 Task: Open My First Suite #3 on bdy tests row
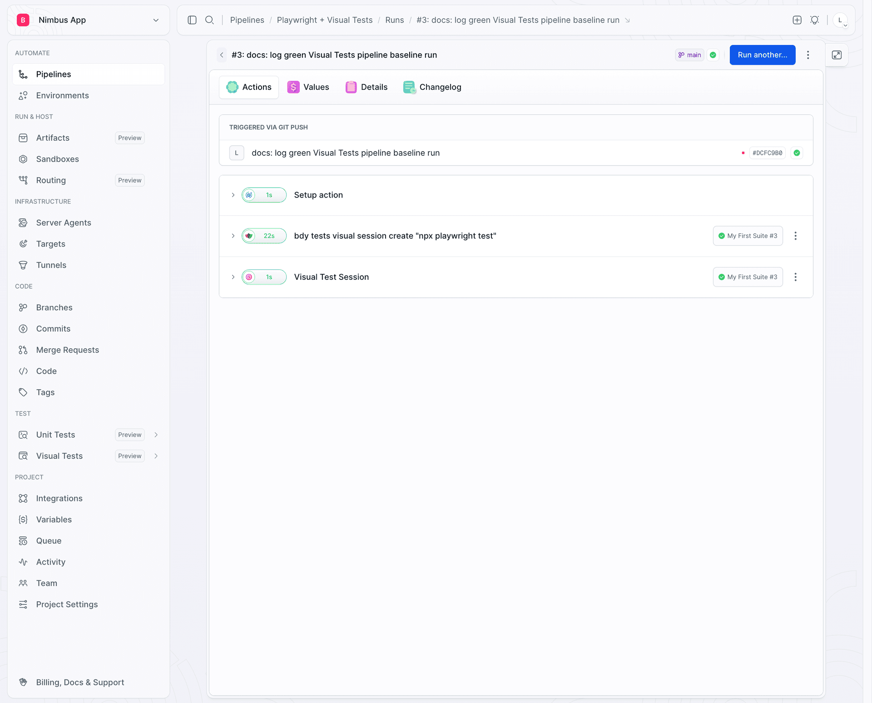coord(748,236)
